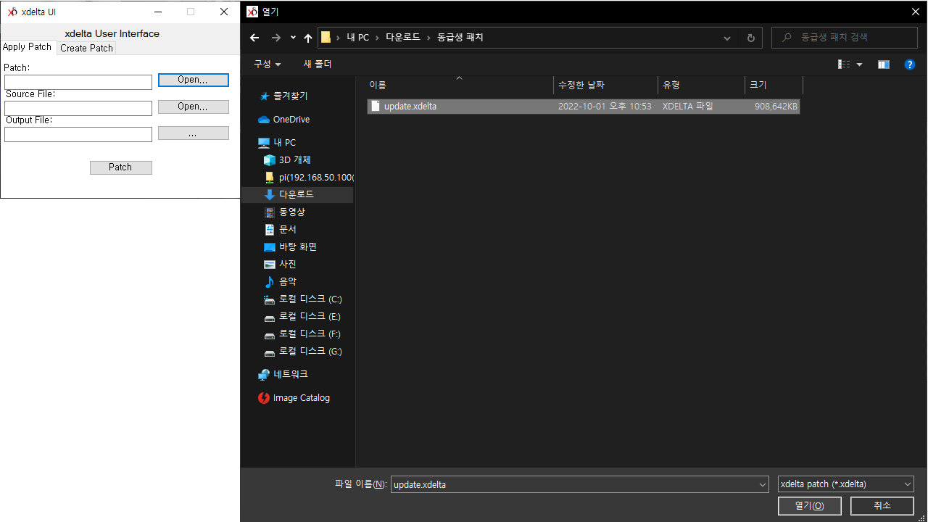
Task: Go back in the file dialog
Action: [254, 38]
